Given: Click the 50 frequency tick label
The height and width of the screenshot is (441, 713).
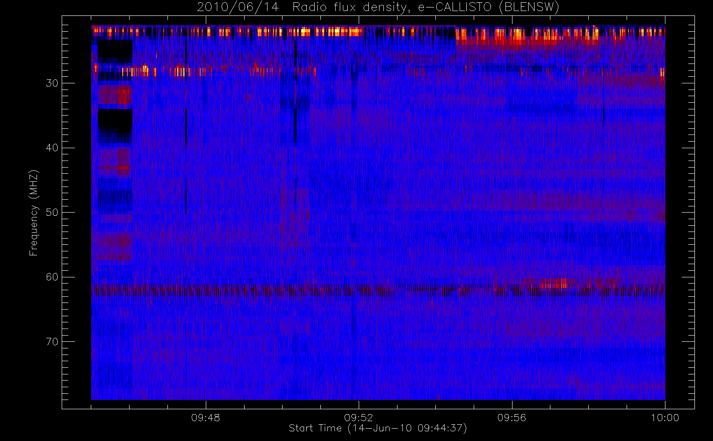Looking at the screenshot, I should click(x=52, y=213).
